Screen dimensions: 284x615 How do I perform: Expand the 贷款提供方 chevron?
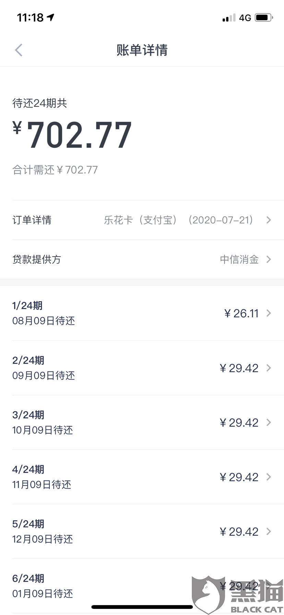coord(269,259)
